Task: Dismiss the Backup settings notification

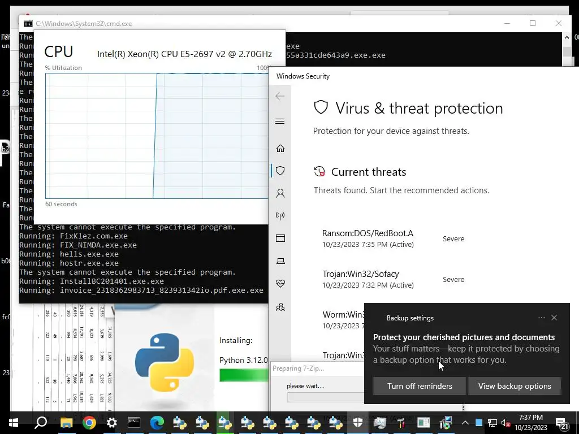Action: [554, 318]
